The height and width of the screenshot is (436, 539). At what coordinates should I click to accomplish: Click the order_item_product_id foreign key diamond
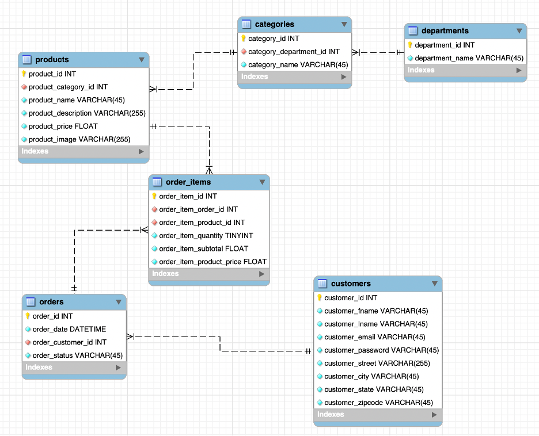pyautogui.click(x=154, y=223)
